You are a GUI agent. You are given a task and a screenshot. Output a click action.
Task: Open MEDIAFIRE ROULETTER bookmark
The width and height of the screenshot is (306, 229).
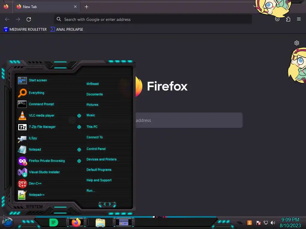point(25,30)
